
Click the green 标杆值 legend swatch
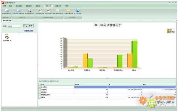point(168,32)
